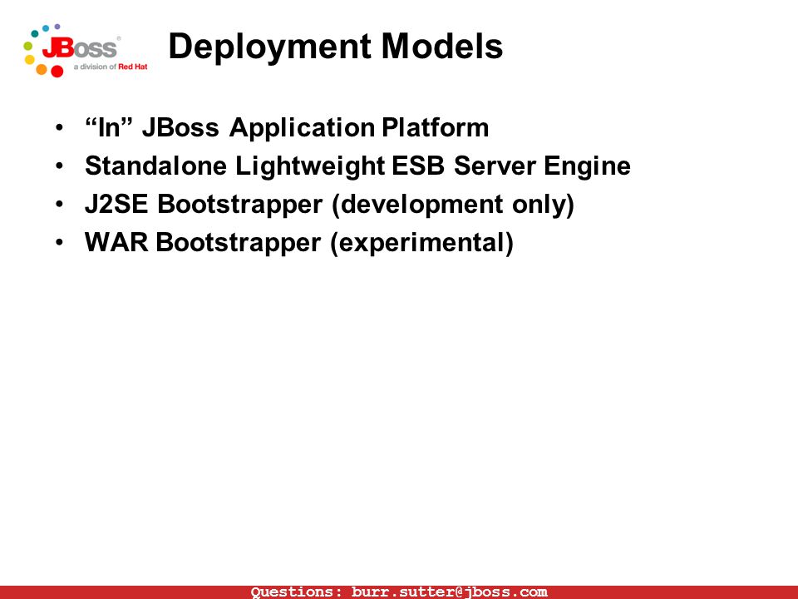Click the JBoss logo
Image resolution: width=798 pixels, height=599 pixels.
point(85,51)
